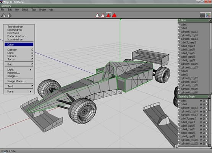Select edge selection mode pyramid icon
The image size is (212, 153).
[103, 15]
